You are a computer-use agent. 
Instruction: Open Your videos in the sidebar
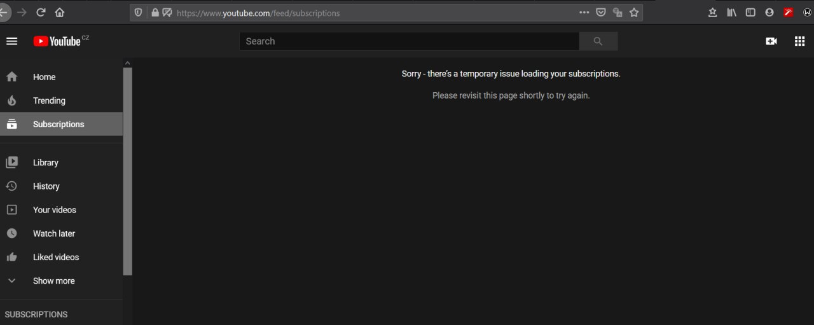tap(61, 210)
